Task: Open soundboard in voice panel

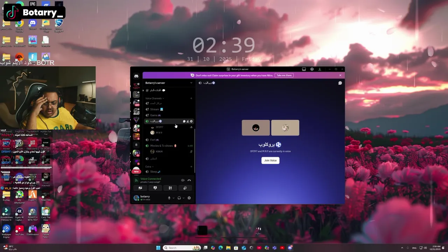Action: (x=185, y=188)
